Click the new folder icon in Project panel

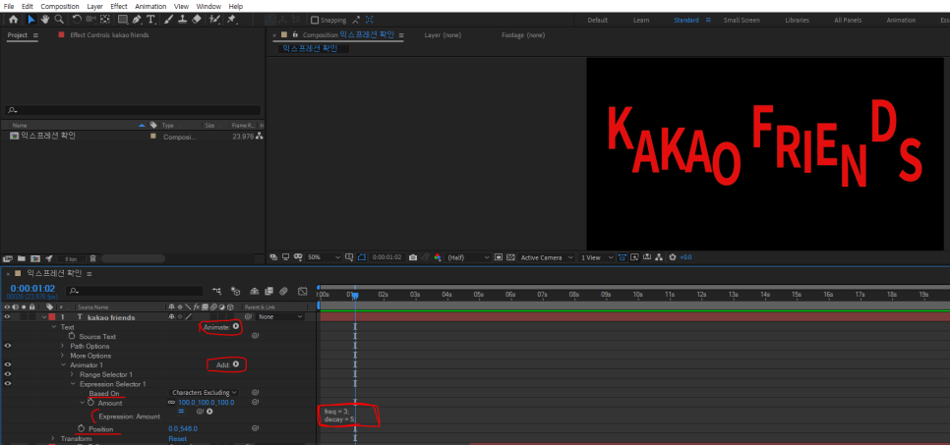(x=22, y=258)
